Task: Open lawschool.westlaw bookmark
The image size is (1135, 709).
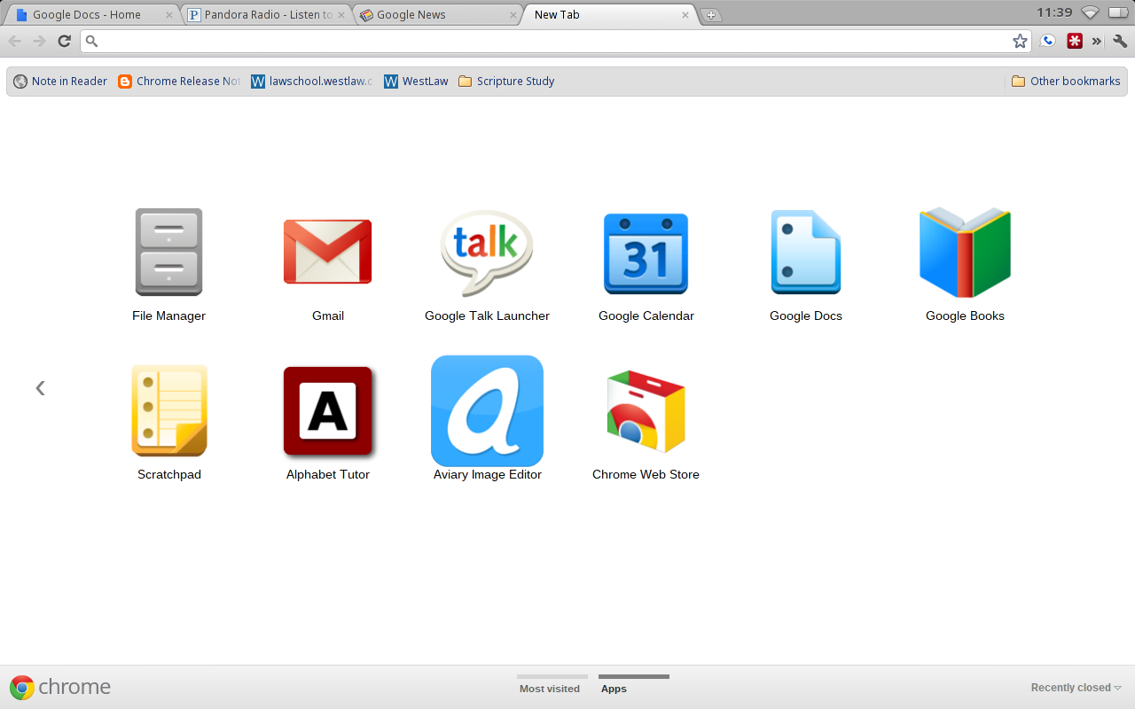Action: (x=312, y=81)
